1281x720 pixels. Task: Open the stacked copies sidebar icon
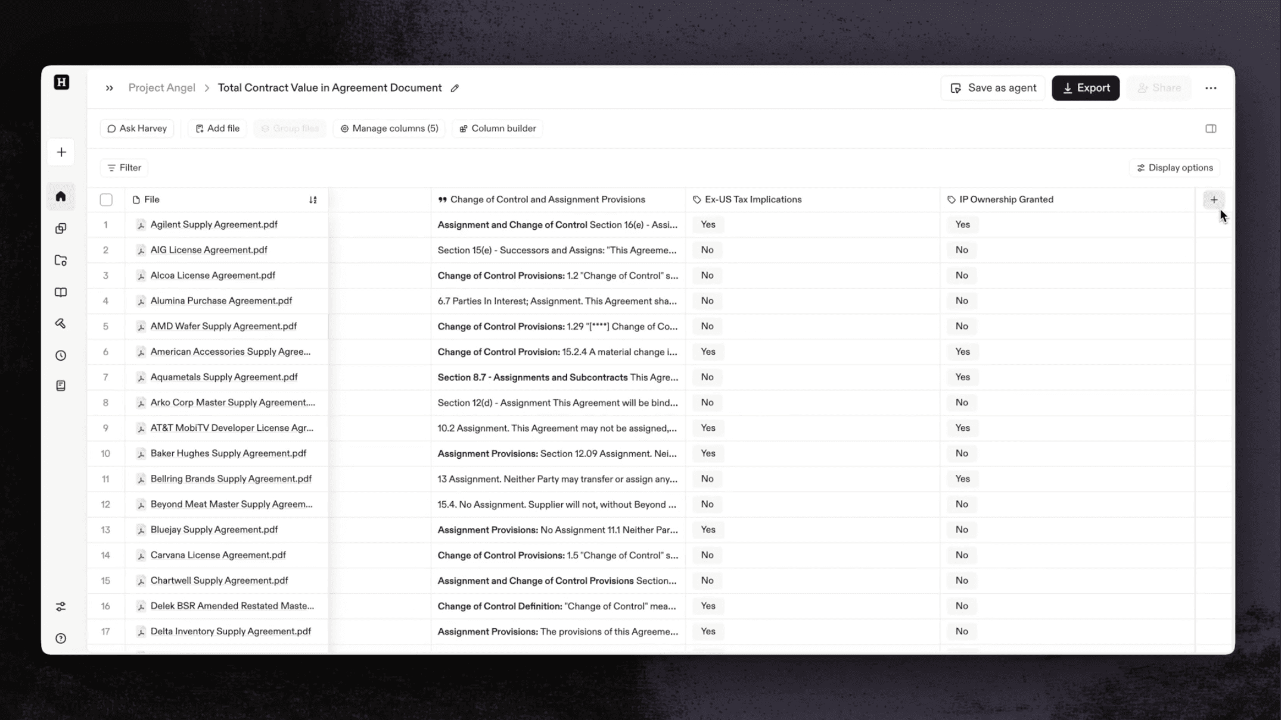(x=61, y=228)
